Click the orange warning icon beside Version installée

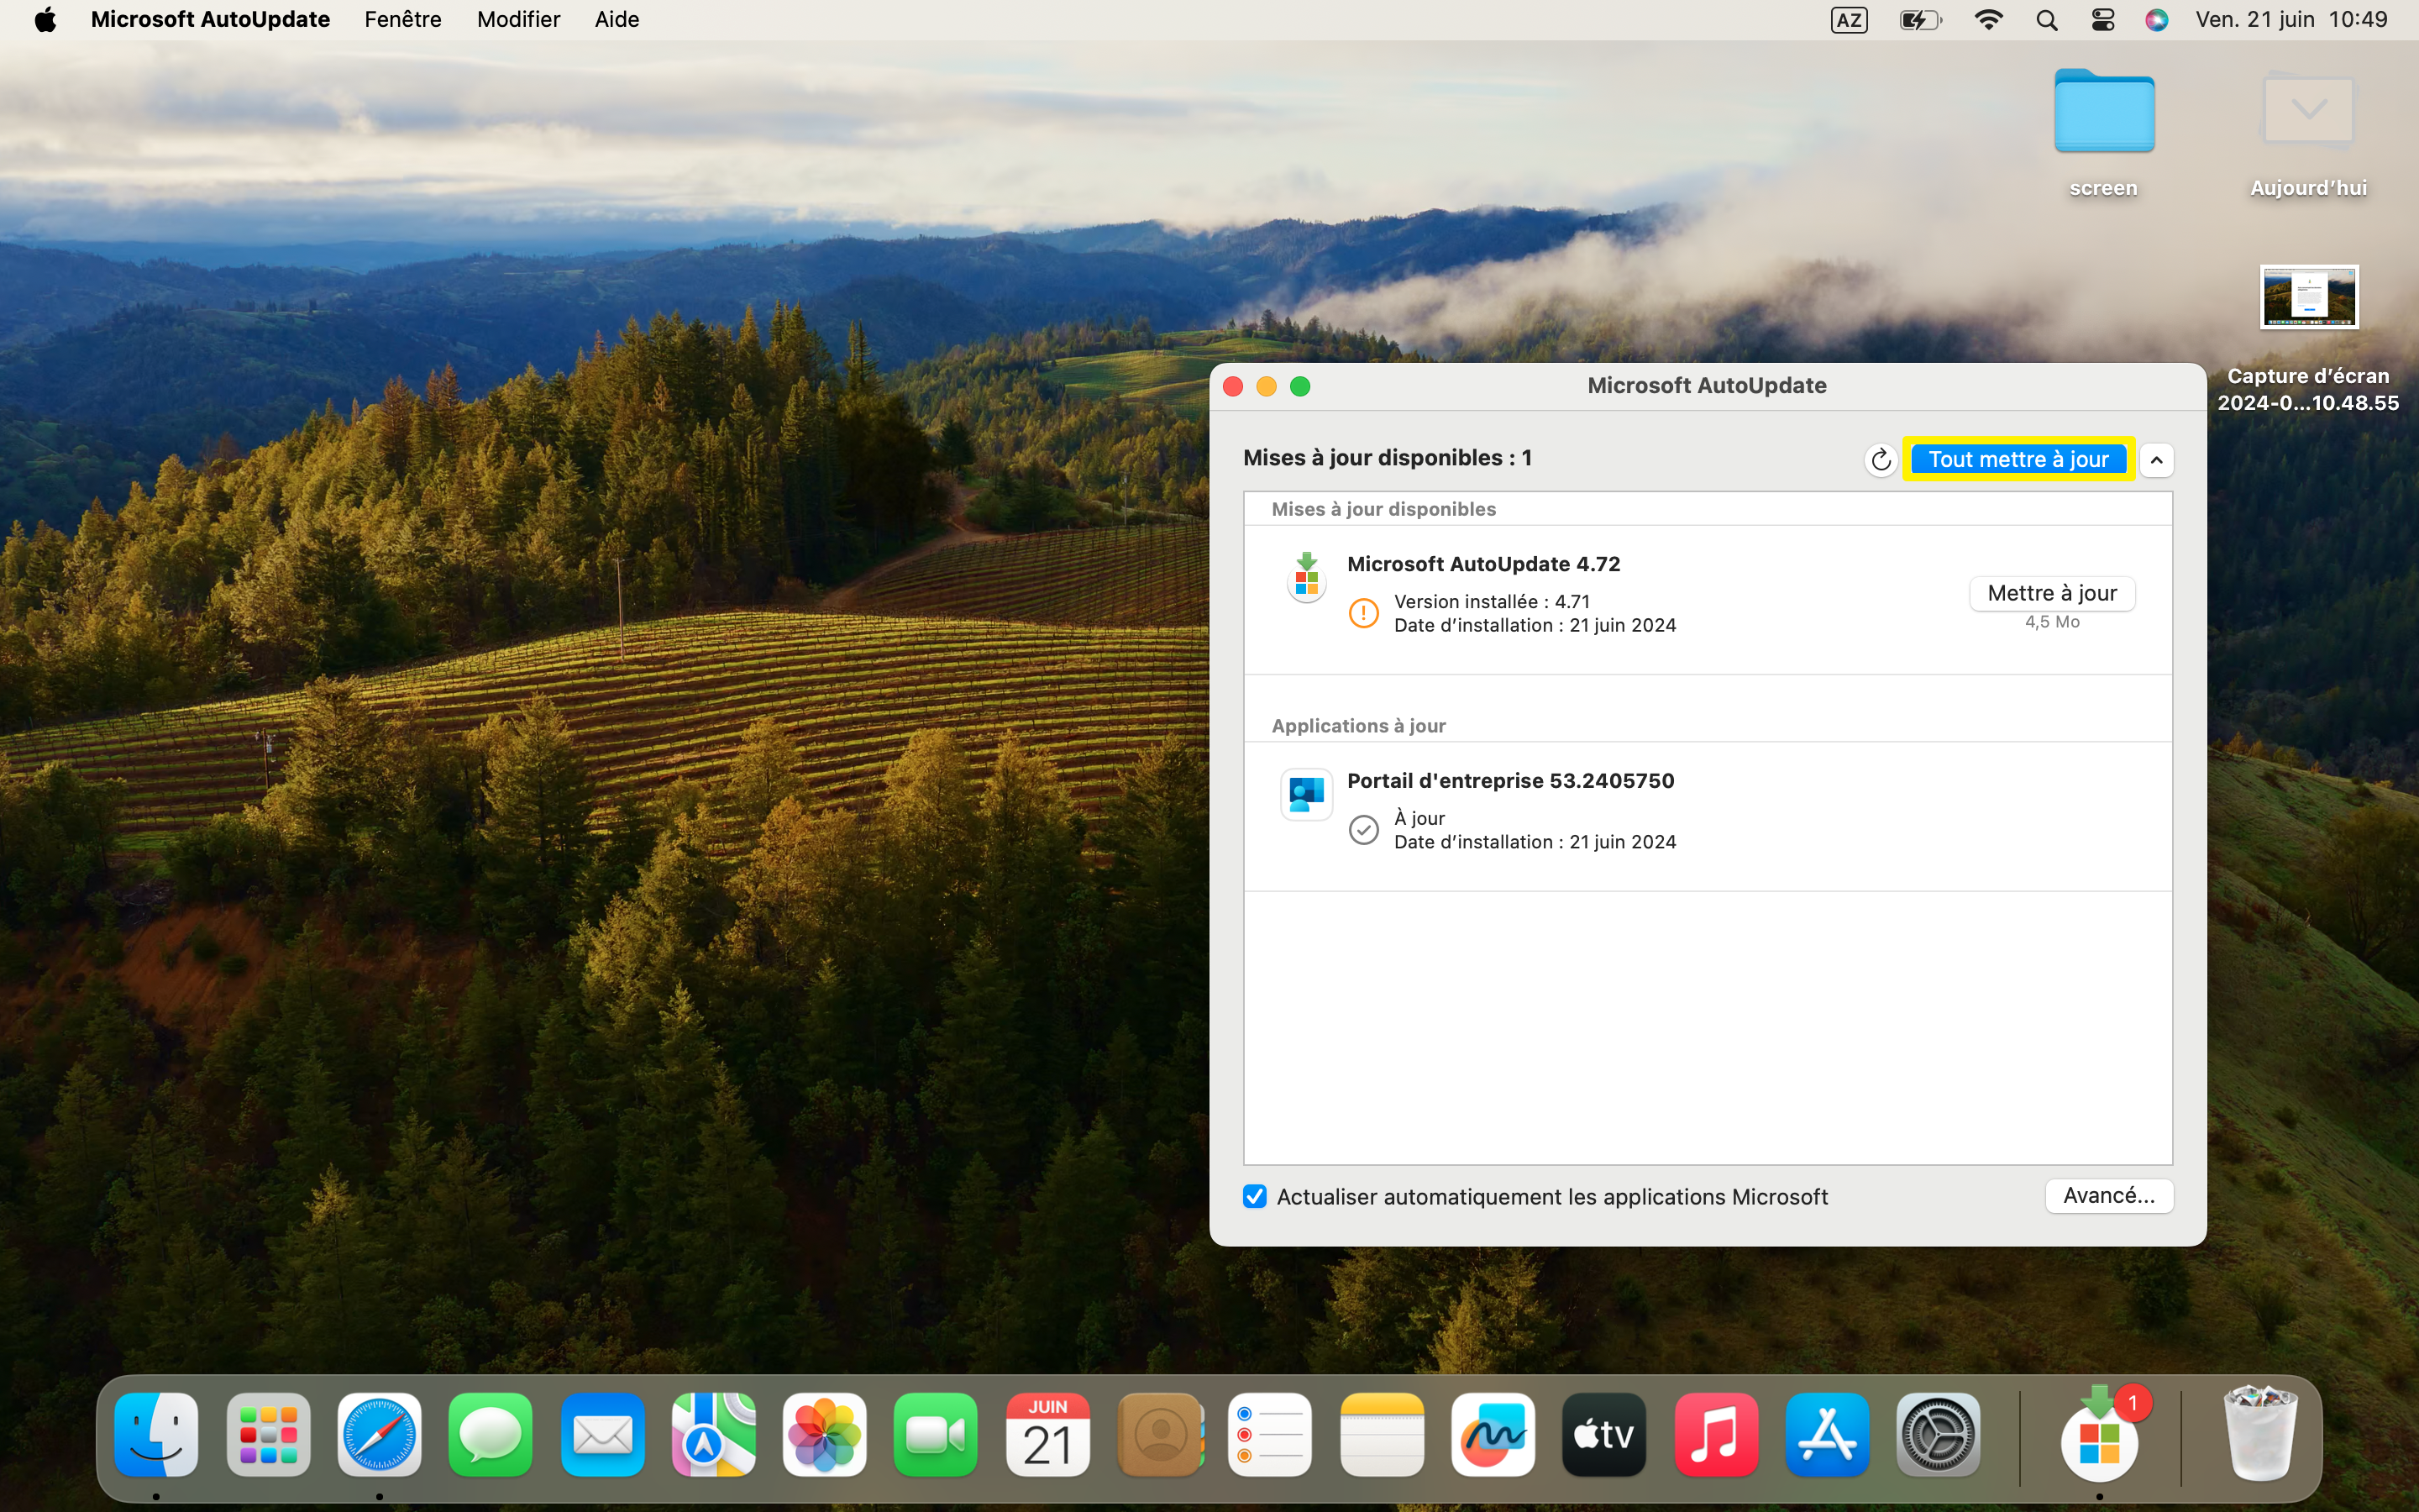pos(1363,613)
